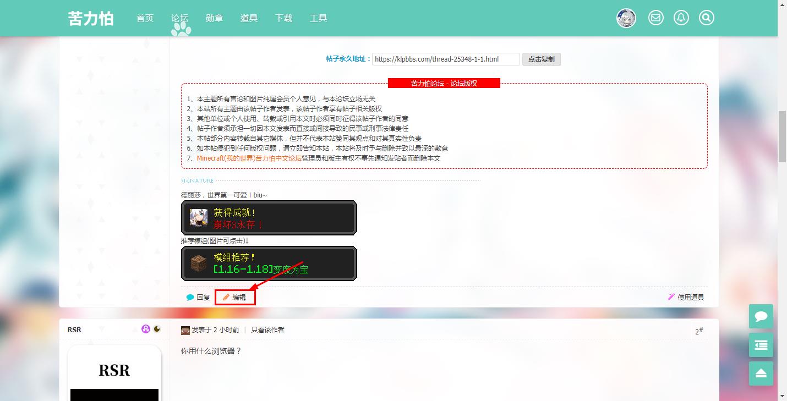787x401 pixels.
Task: Click the text 你用什么浏览器？
Action: [211, 351]
